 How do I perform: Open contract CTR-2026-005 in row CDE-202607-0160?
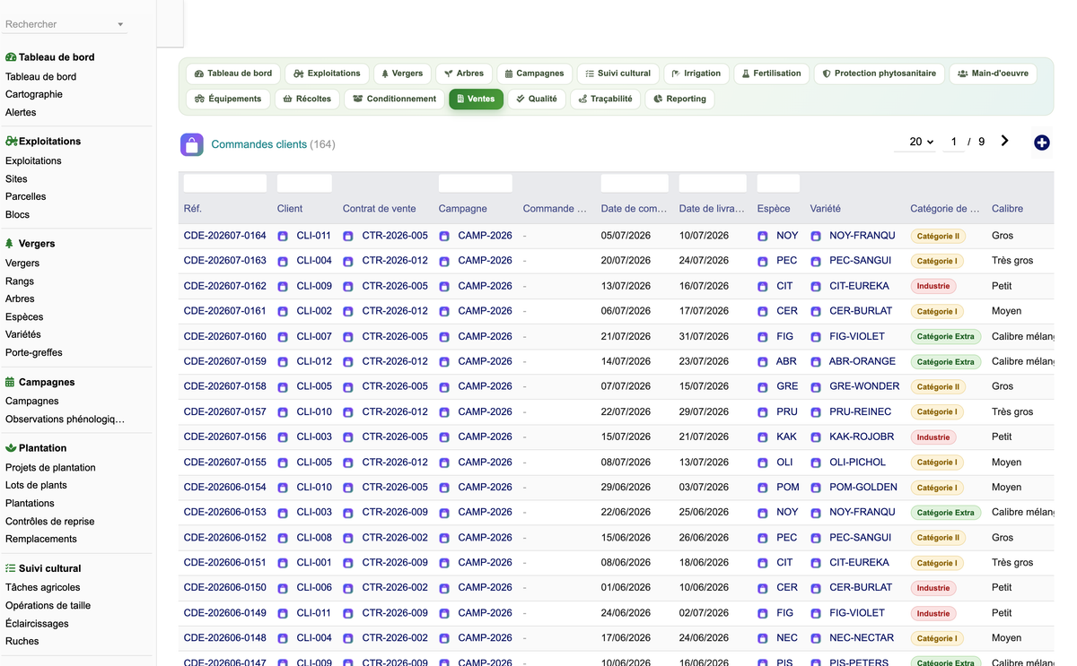click(x=395, y=336)
